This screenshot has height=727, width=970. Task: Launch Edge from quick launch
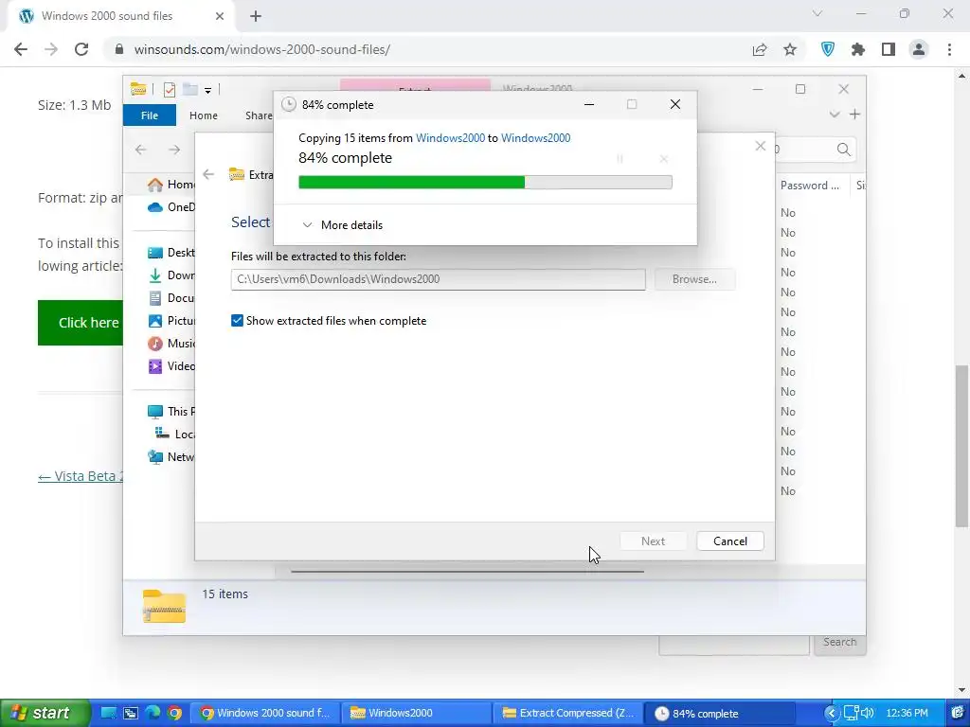[153, 713]
